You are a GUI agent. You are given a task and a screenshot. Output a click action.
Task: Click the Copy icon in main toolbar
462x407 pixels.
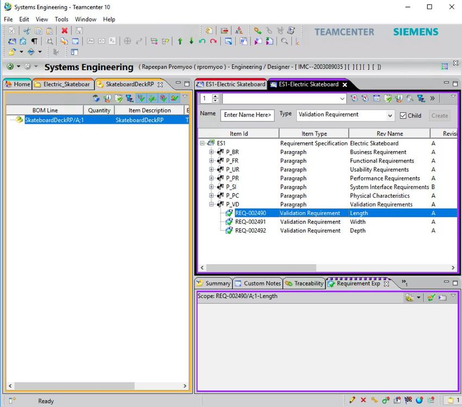coord(38,30)
